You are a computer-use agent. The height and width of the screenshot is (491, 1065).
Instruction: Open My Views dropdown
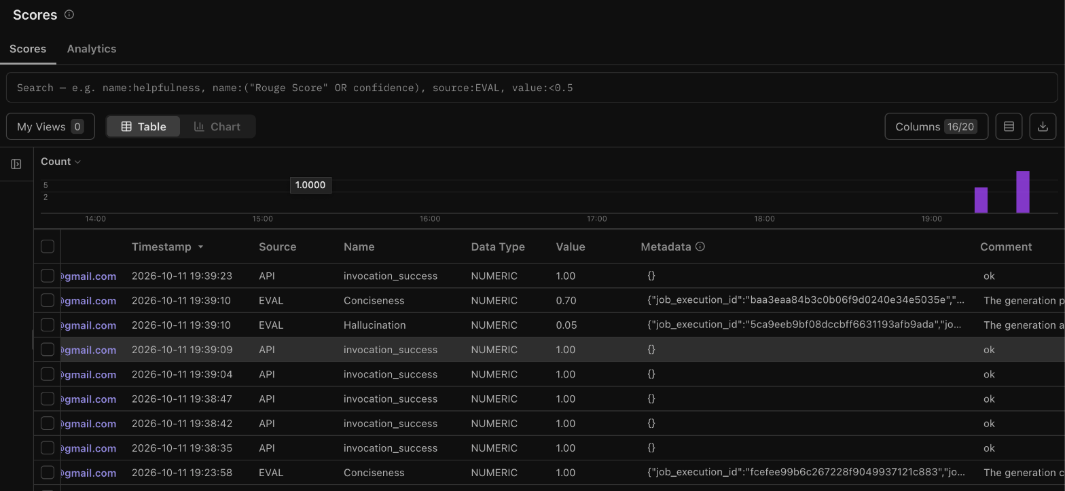coord(50,126)
